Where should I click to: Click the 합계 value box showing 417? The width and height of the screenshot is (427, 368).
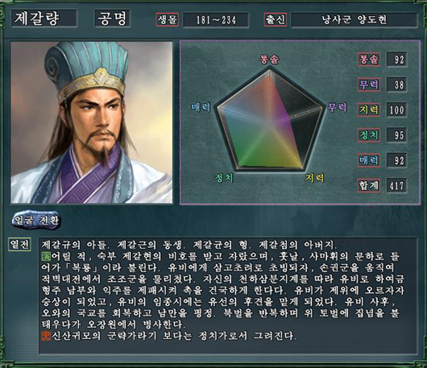396,186
